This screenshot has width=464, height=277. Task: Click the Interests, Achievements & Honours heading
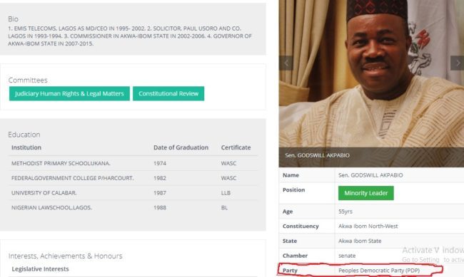pos(66,256)
